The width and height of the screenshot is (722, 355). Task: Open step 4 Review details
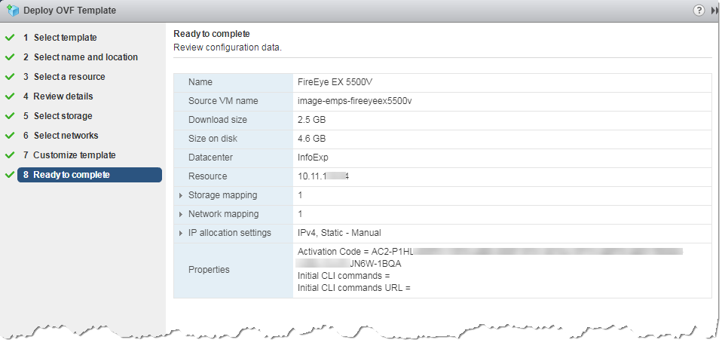pyautogui.click(x=58, y=96)
